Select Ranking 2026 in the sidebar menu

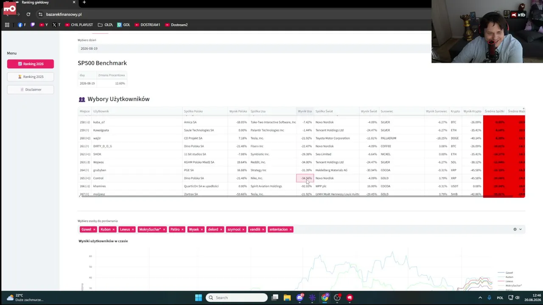tap(31, 64)
